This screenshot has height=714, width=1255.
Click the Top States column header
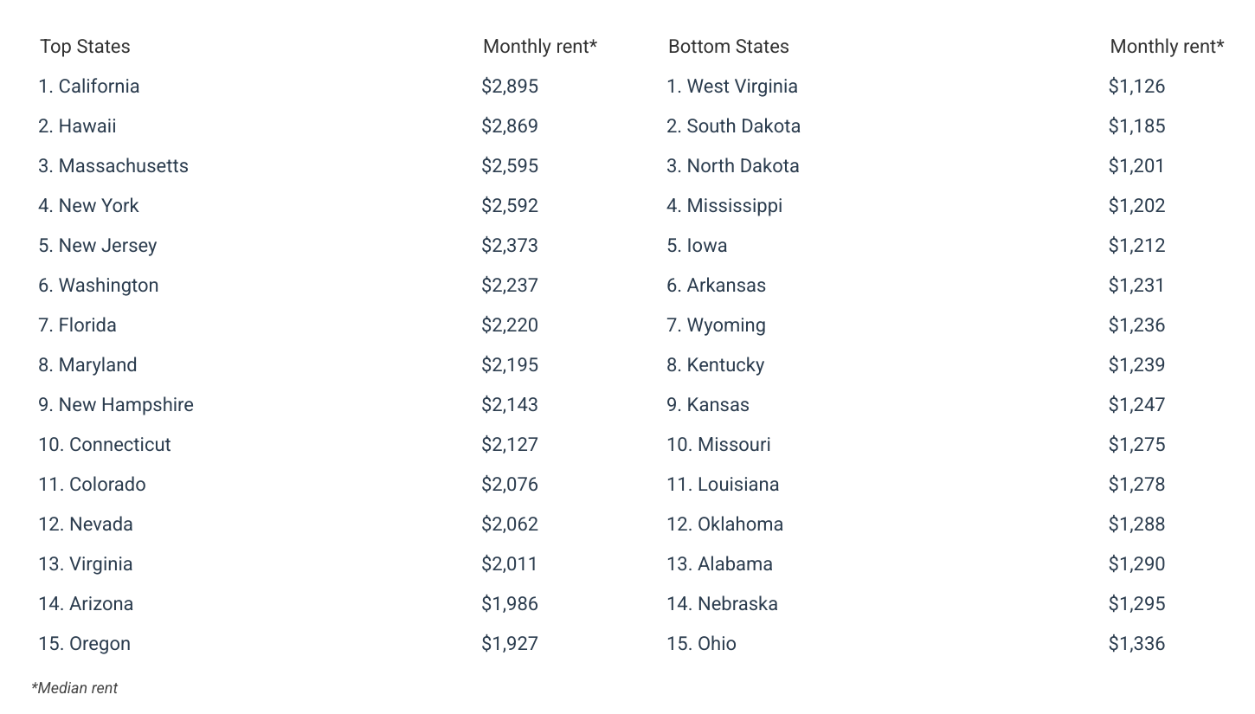click(85, 47)
